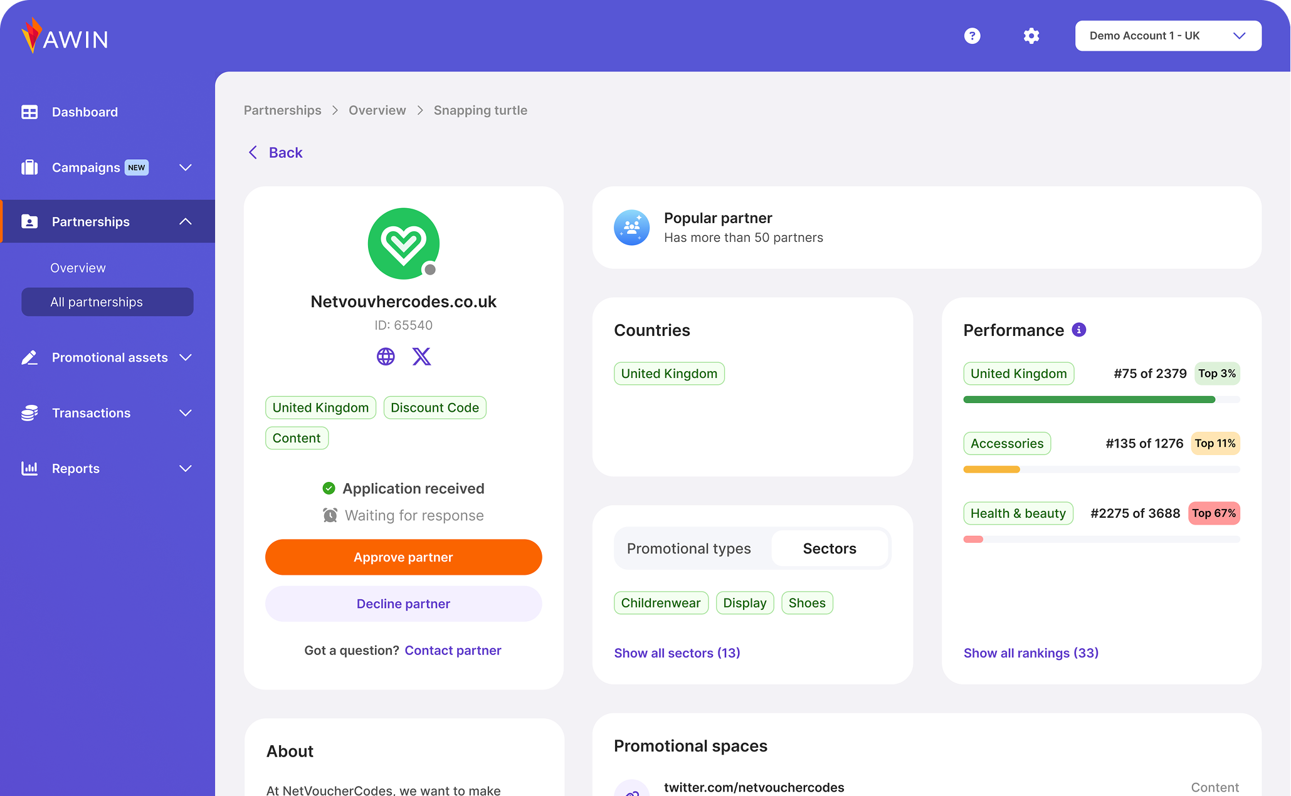Open partner website via globe icon
This screenshot has width=1291, height=796.
pos(386,357)
